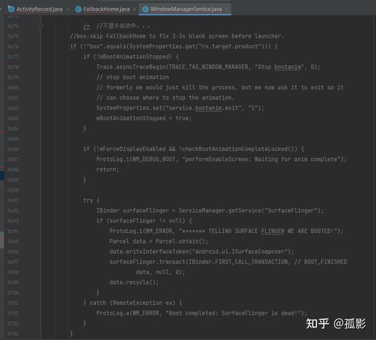Screen dimensions: 376x340
Task: Close the WindowManagerService.java tab
Action: click(226, 9)
